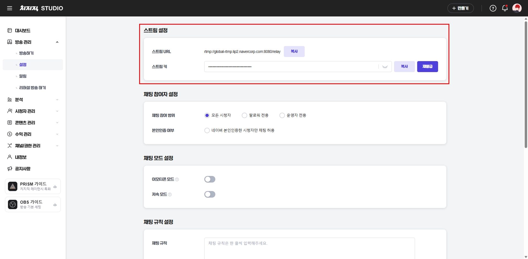Open 리허설 방송 하기 in the sidebar
528x259 pixels.
pos(33,88)
